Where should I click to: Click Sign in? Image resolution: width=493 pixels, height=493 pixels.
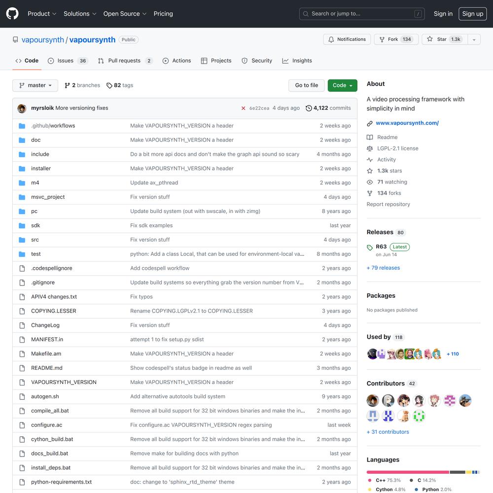(x=443, y=14)
